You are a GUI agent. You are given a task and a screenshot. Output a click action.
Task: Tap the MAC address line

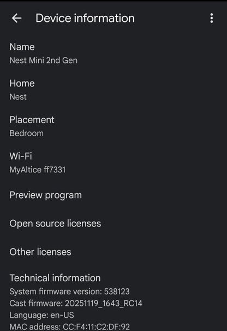coord(70,327)
